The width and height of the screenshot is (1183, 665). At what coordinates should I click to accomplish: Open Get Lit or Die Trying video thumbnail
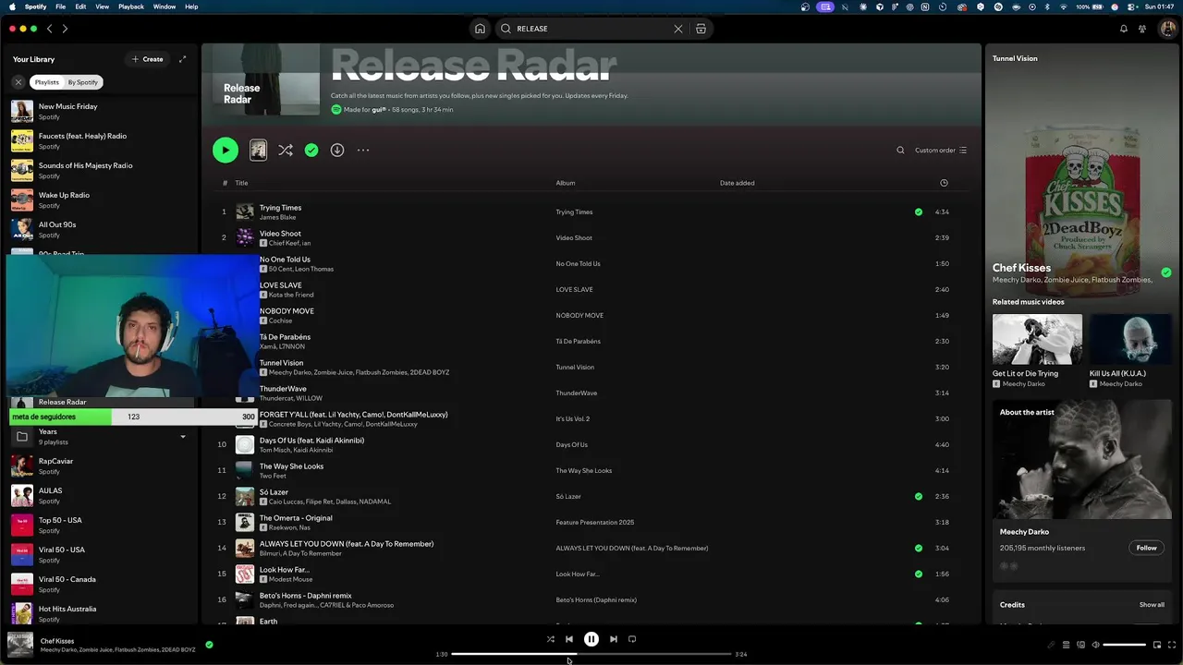coord(1037,339)
